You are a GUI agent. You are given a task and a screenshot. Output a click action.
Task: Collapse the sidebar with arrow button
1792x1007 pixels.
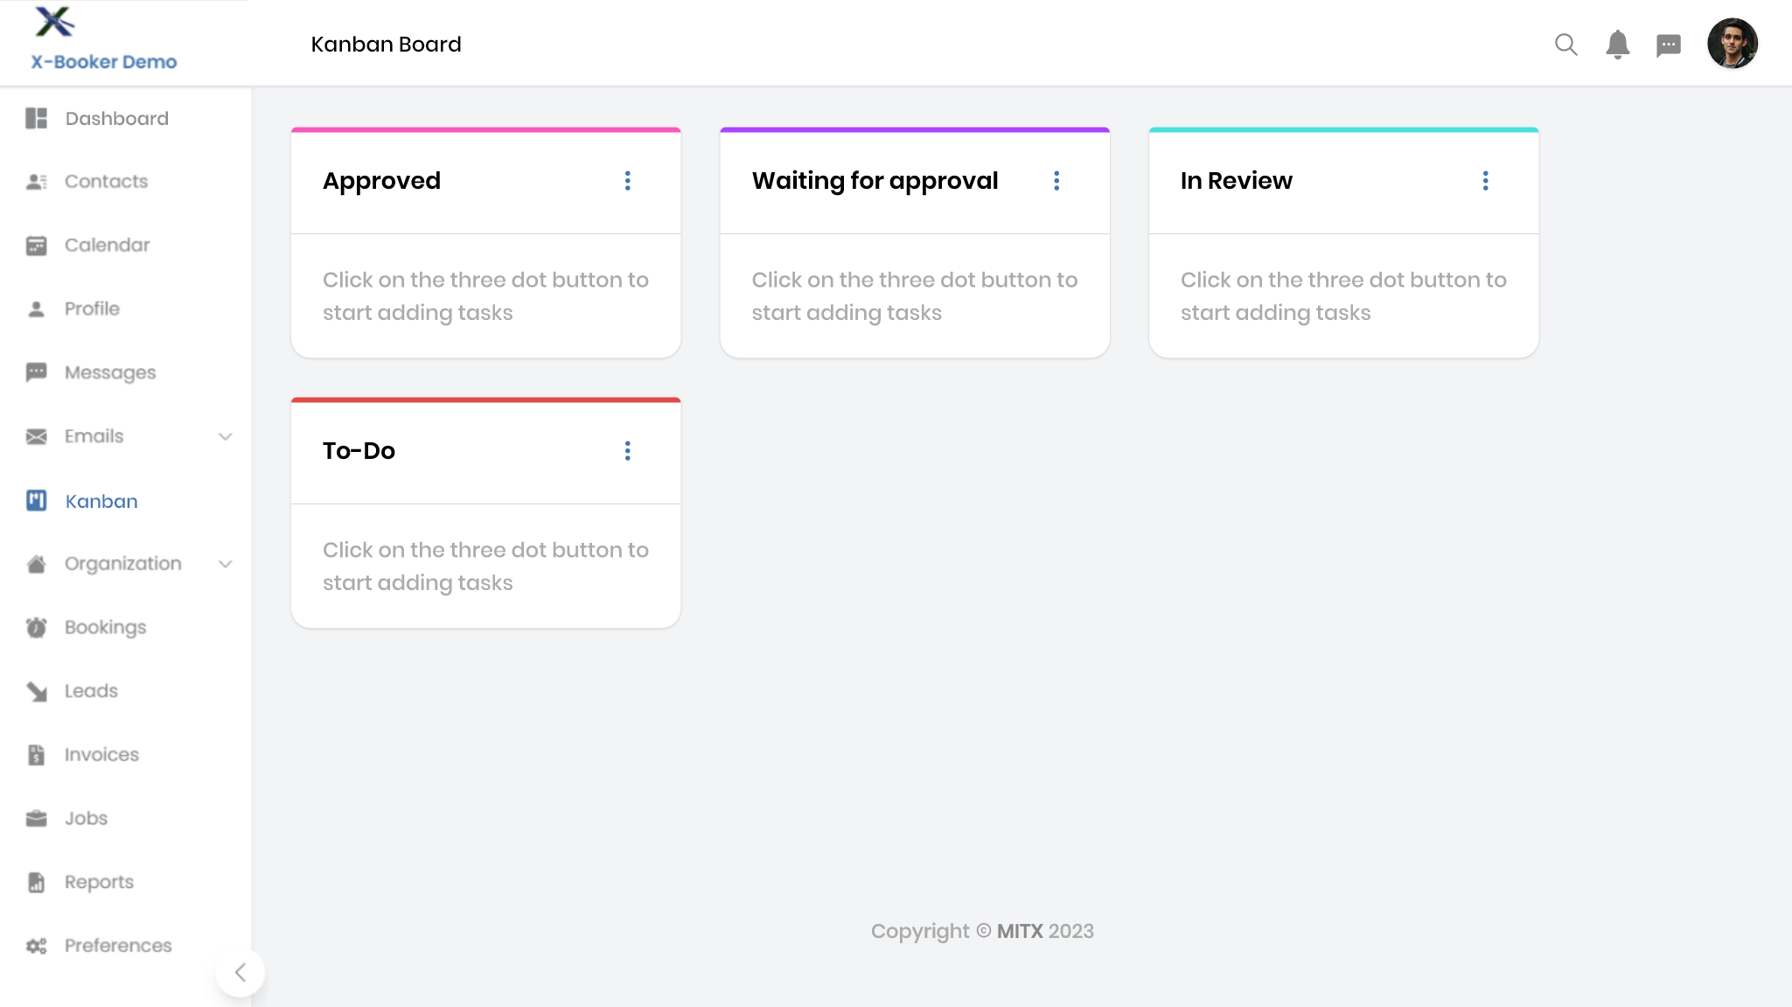click(x=240, y=973)
